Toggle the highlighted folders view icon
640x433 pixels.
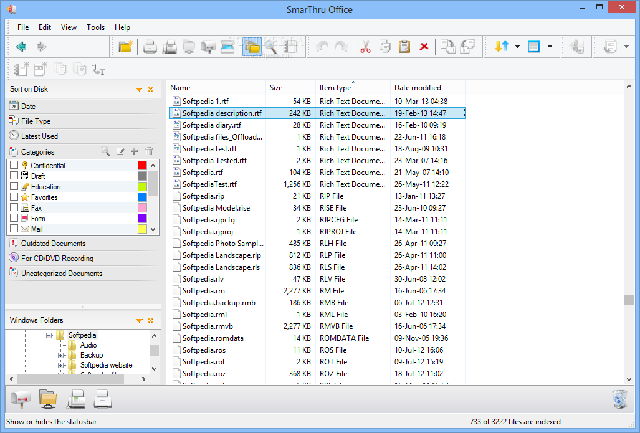pos(252,47)
